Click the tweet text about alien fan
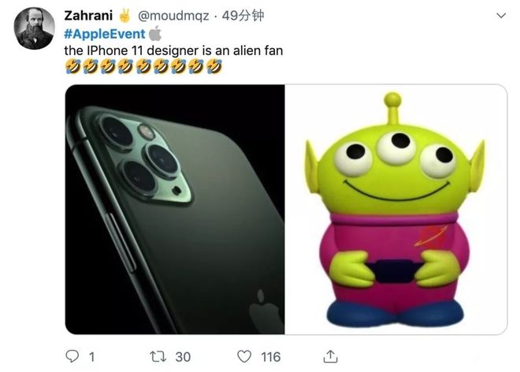520x372 pixels. tap(173, 50)
